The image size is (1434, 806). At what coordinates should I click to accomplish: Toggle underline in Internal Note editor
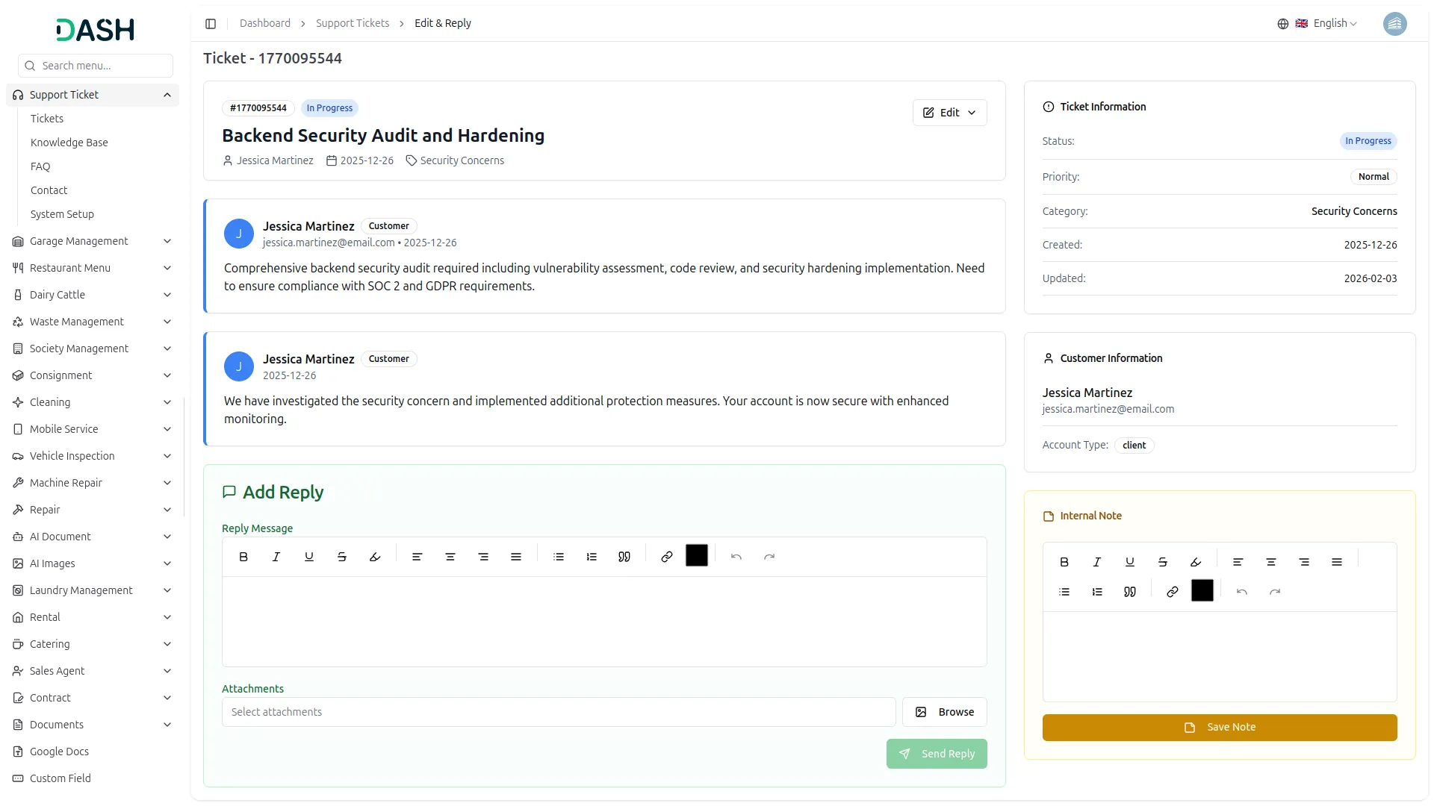click(x=1130, y=562)
